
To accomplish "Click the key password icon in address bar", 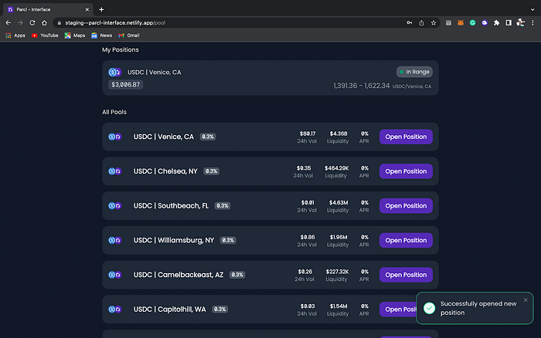I will (409, 22).
